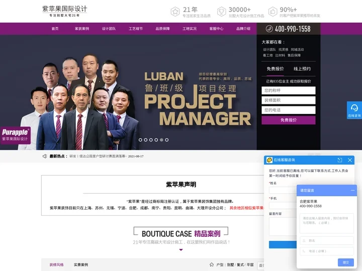Select the first banner carousel dot
This screenshot has width=362, height=271.
point(140,140)
